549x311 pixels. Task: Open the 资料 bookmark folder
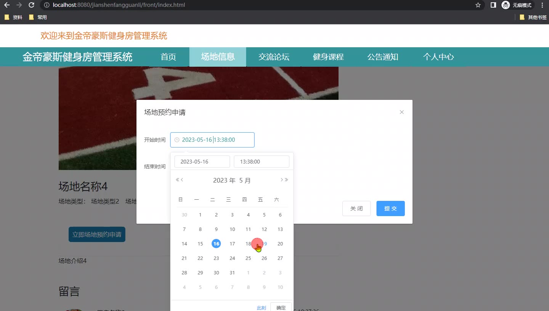[x=13, y=17]
